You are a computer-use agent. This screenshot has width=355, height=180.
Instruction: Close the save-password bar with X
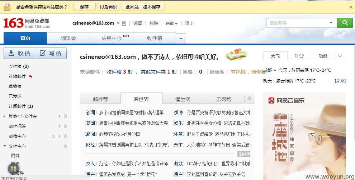pos(351,7)
